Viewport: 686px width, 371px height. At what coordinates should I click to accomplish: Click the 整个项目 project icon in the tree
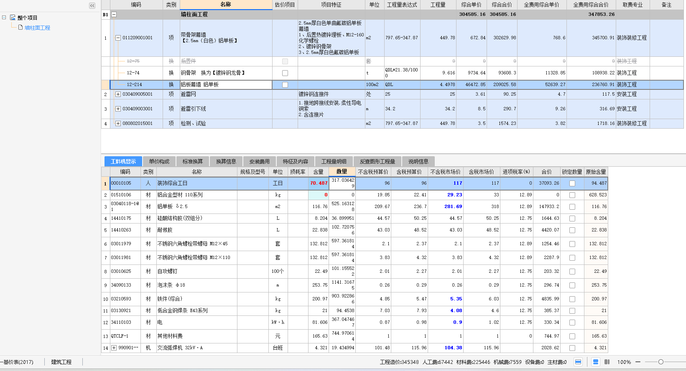[x=13, y=18]
